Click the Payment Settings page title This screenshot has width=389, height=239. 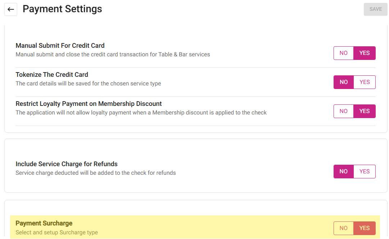click(62, 9)
